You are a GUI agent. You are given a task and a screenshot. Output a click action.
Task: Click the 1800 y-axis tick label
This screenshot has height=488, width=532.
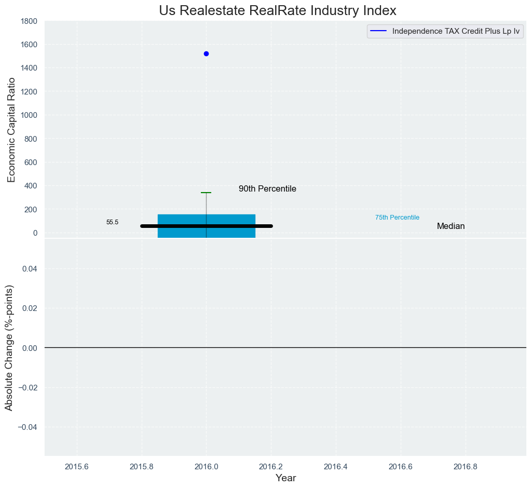[x=29, y=21]
